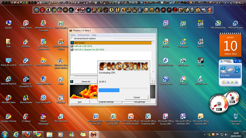Open EPSON Scan desktop icon
246x138 pixels.
[x=201, y=81]
